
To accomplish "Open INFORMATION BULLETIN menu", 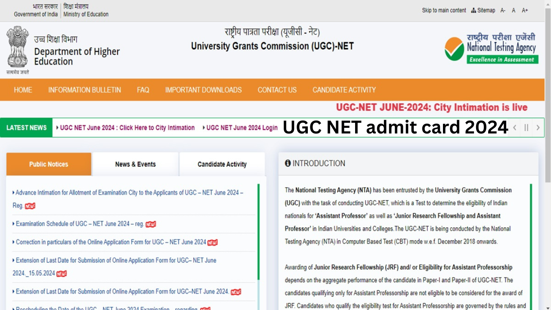I will tap(84, 90).
